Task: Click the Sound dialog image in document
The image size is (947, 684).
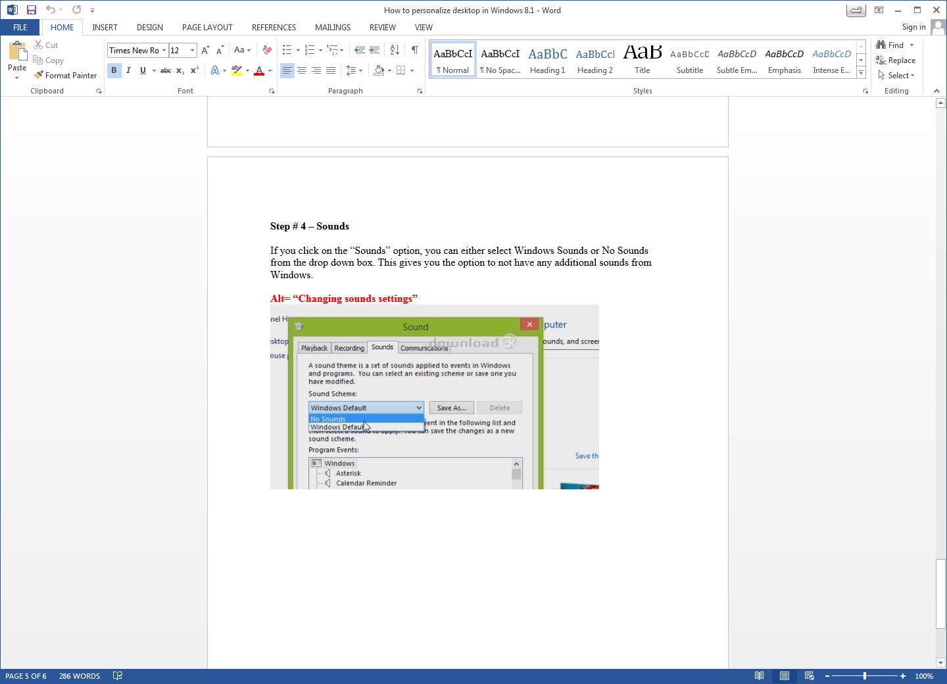Action: tap(435, 397)
